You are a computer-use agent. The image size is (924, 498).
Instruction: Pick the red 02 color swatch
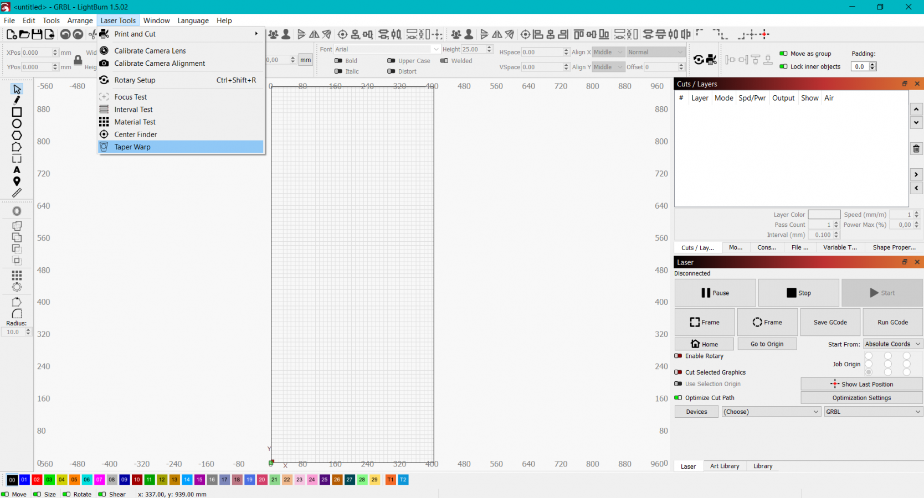(x=37, y=480)
